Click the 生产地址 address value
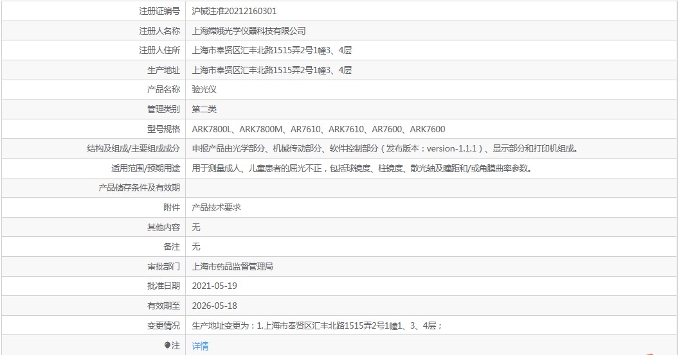 pyautogui.click(x=272, y=70)
